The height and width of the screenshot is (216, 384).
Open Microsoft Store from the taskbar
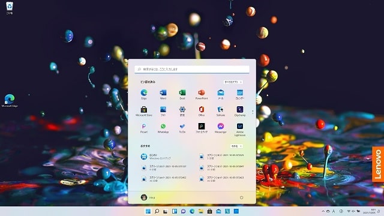209,211
